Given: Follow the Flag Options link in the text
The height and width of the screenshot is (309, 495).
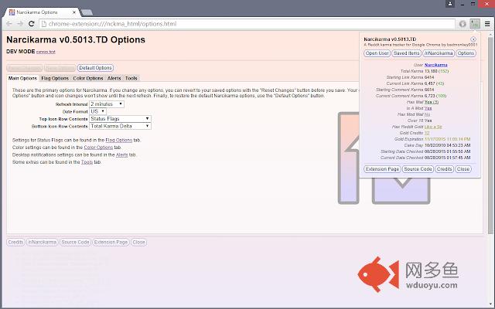Looking at the screenshot, I should tap(118, 140).
